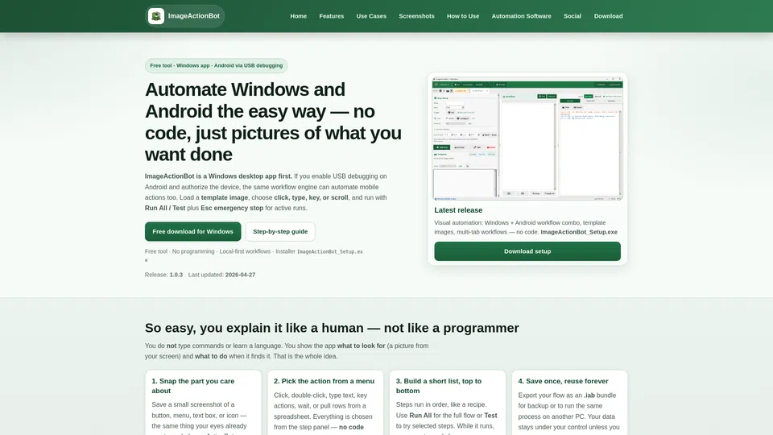The image size is (773, 435).
Task: Click Download in the top navigation
Action: point(608,16)
